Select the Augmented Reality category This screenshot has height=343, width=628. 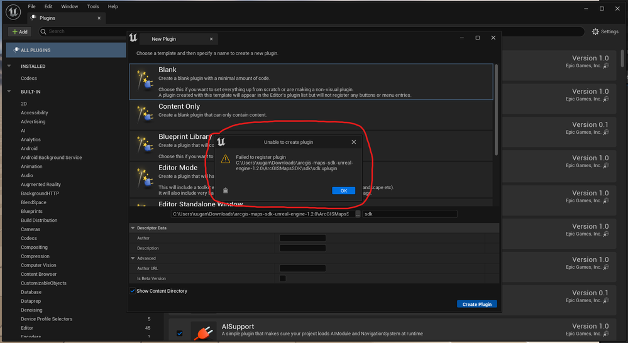[x=41, y=185]
